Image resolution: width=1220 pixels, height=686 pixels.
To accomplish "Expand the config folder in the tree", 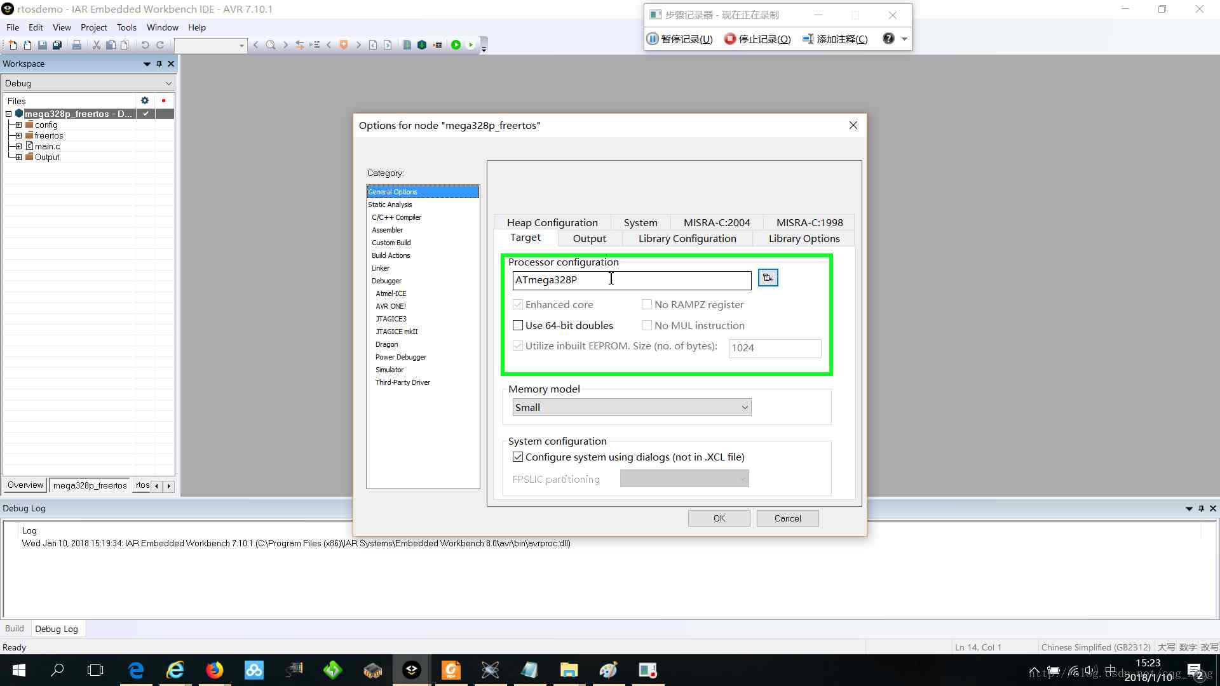I will tap(18, 125).
